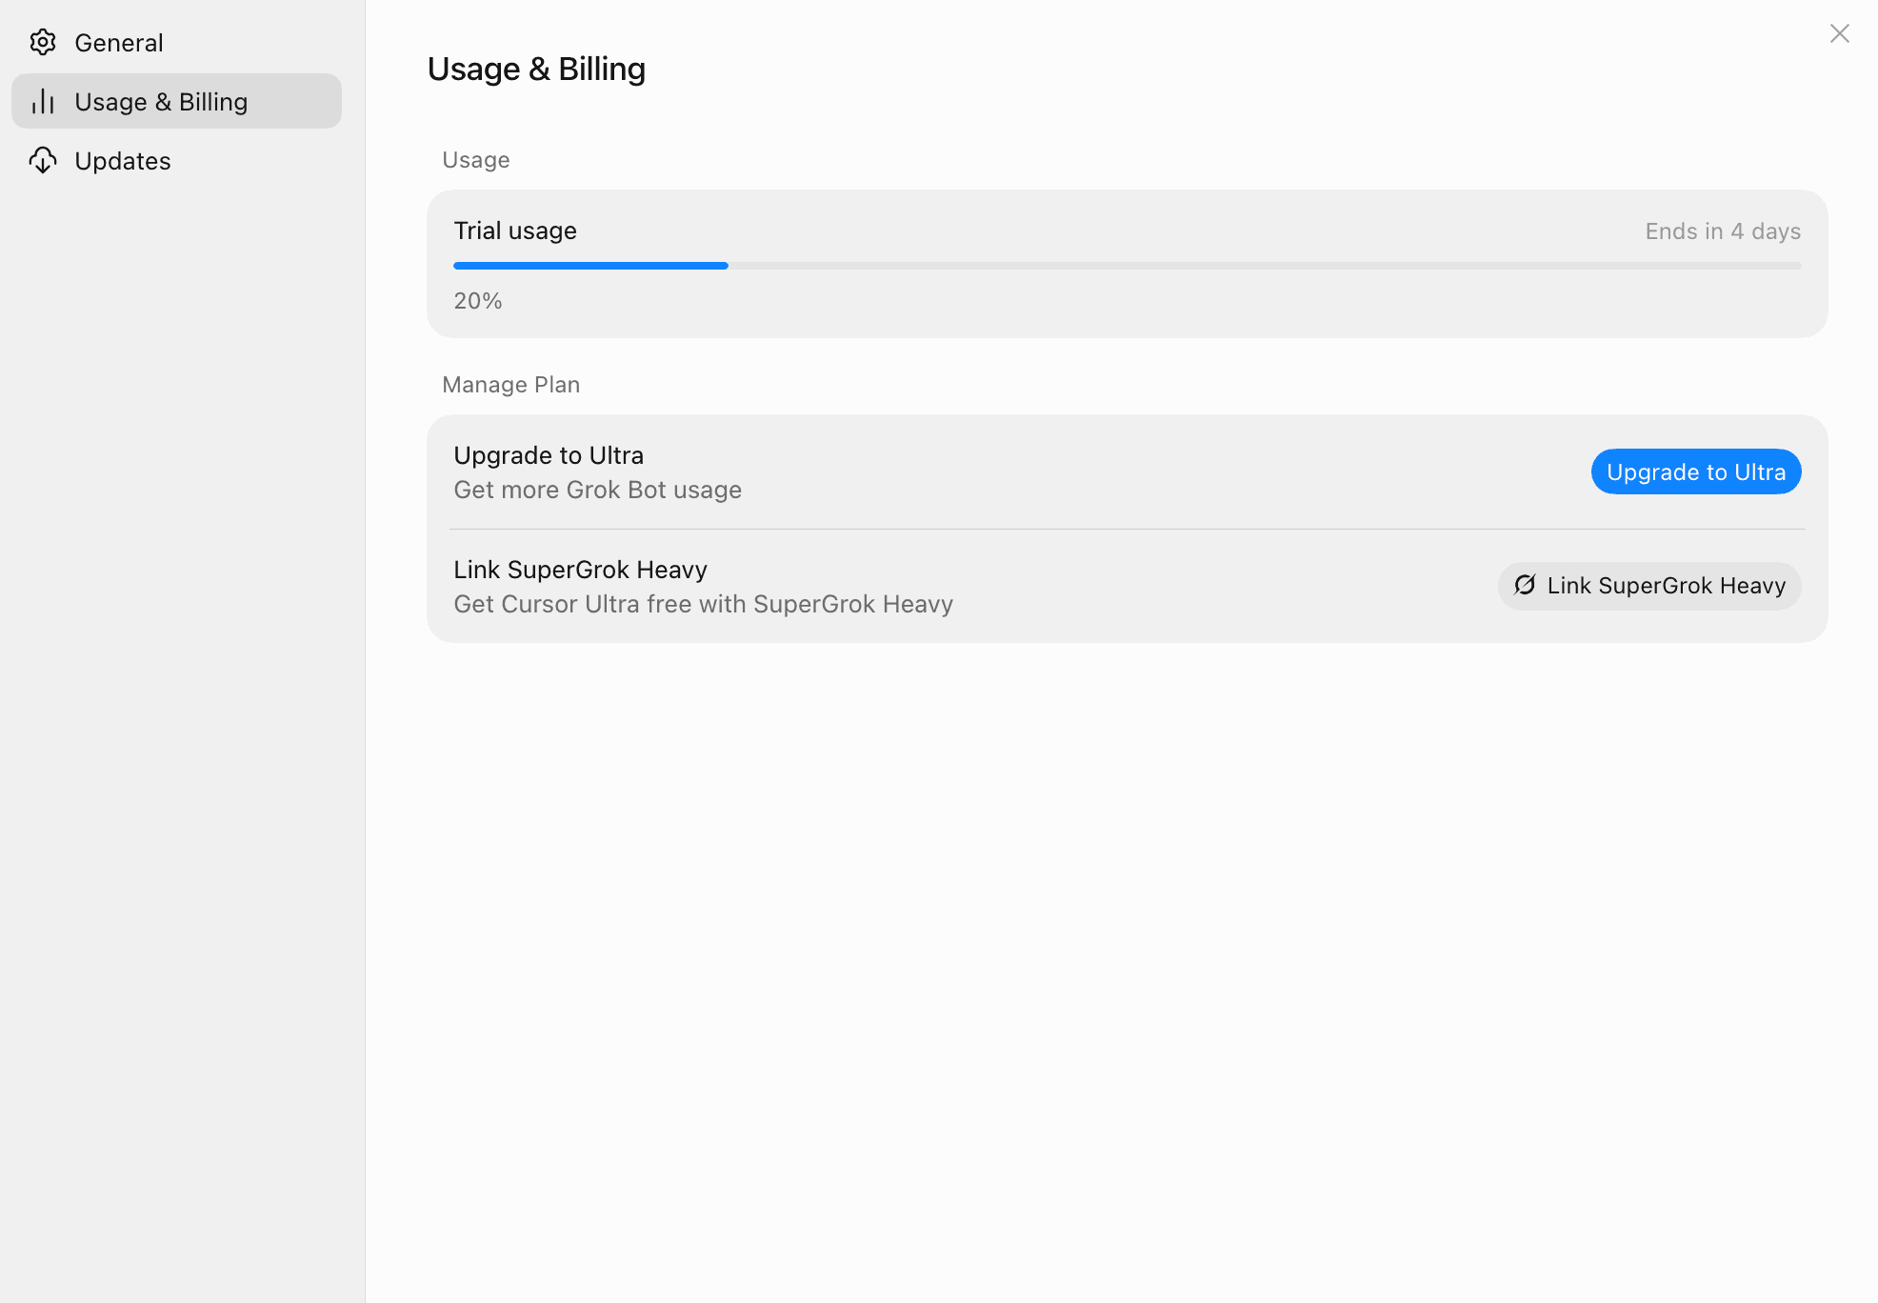1878x1303 pixels.
Task: Click the General gear icon
Action: tap(43, 42)
